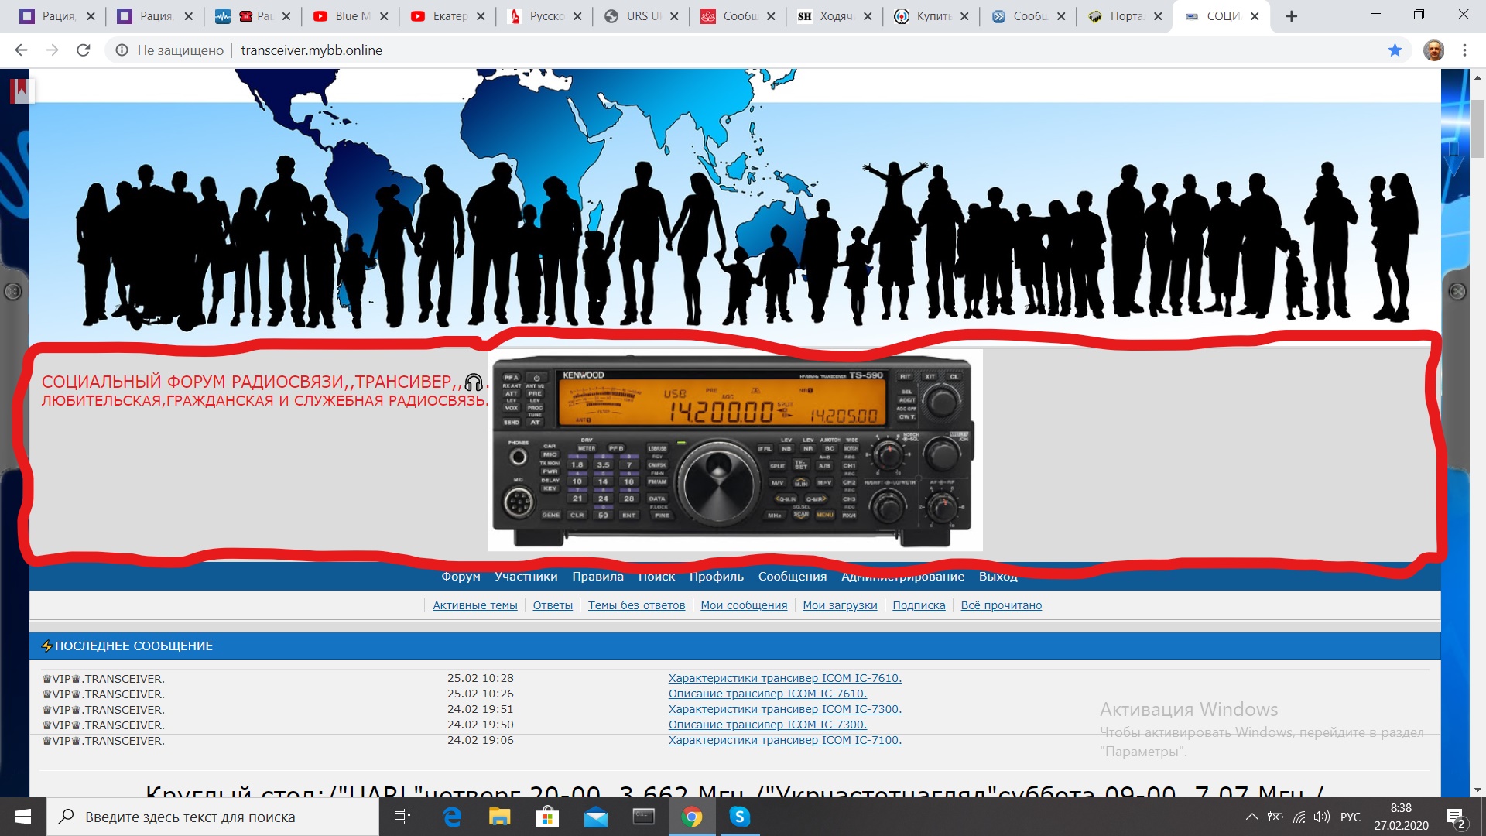Viewport: 1486px width, 836px height.
Task: Open the notification center icon
Action: (1456, 818)
